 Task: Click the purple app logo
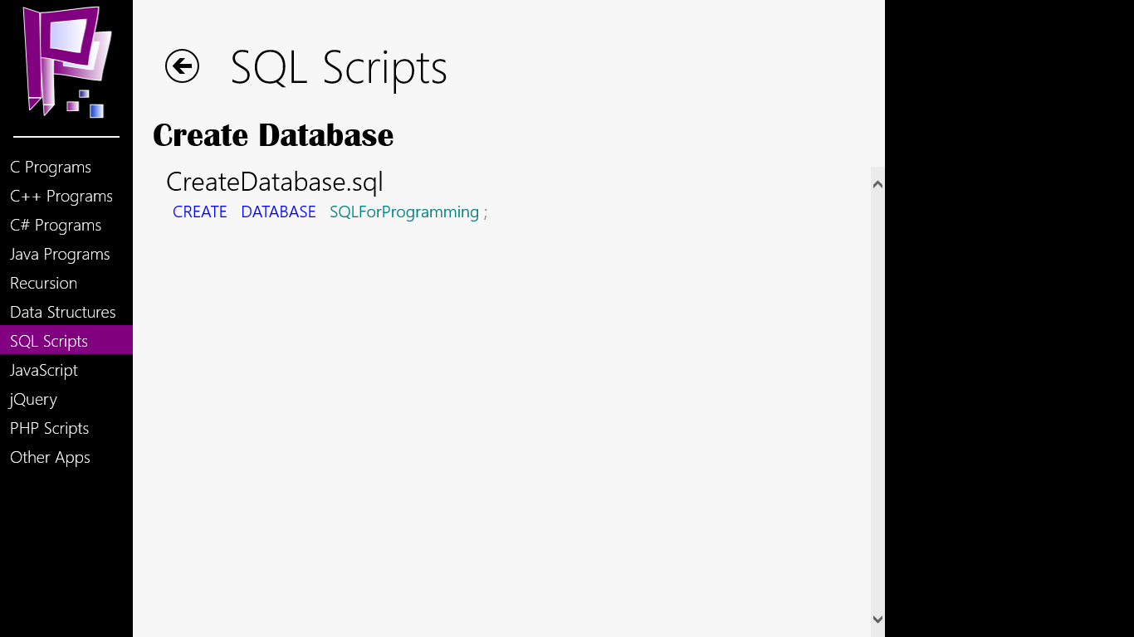[66, 62]
